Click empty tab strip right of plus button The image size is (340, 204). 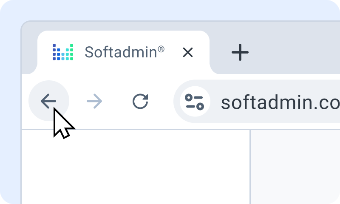pos(297,51)
